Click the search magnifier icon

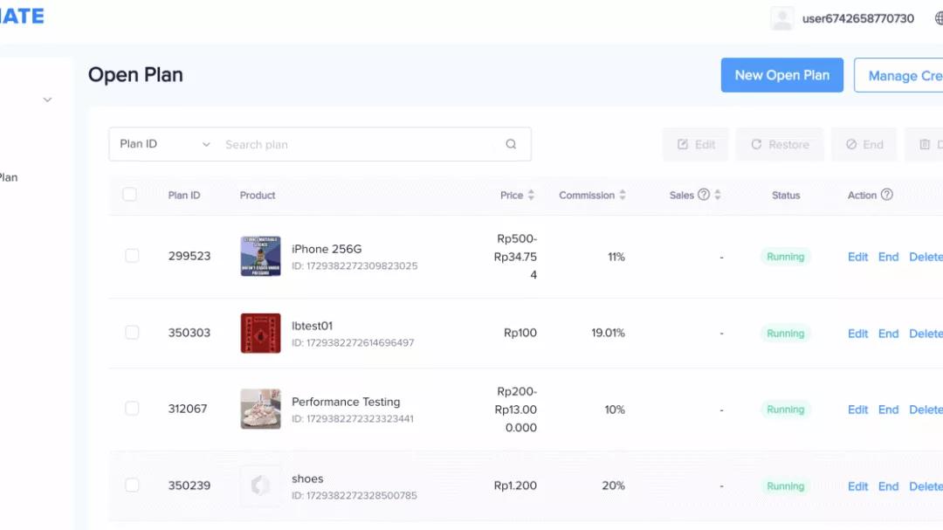(511, 143)
